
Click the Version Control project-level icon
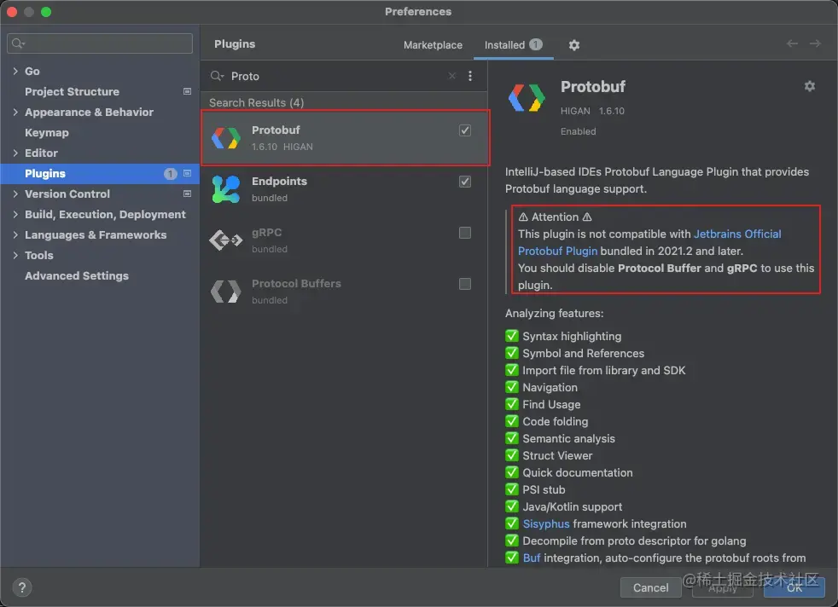[187, 194]
